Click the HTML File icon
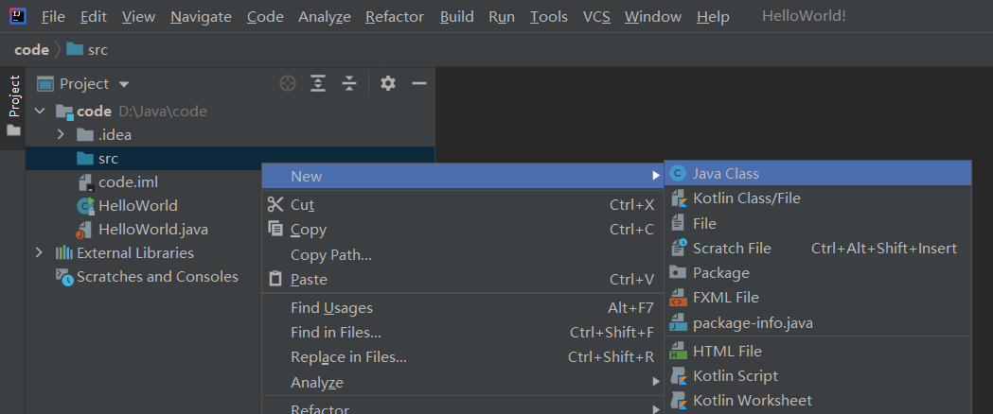Image resolution: width=993 pixels, height=414 pixels. point(679,351)
